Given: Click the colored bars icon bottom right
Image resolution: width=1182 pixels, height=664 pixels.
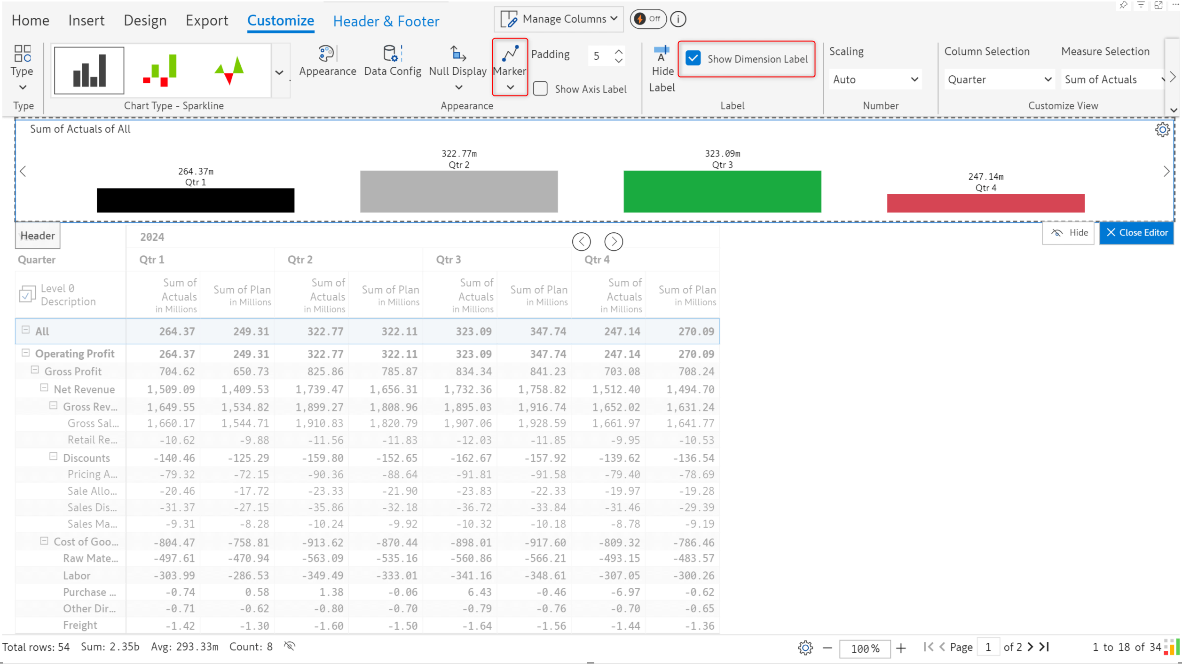Looking at the screenshot, I should (1172, 647).
